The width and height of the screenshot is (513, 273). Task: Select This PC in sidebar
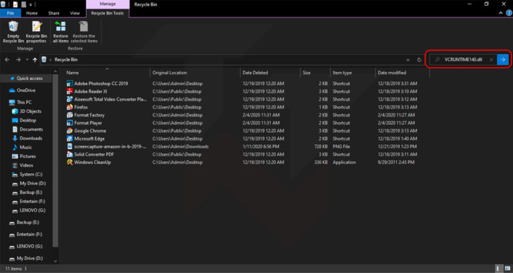pos(24,102)
